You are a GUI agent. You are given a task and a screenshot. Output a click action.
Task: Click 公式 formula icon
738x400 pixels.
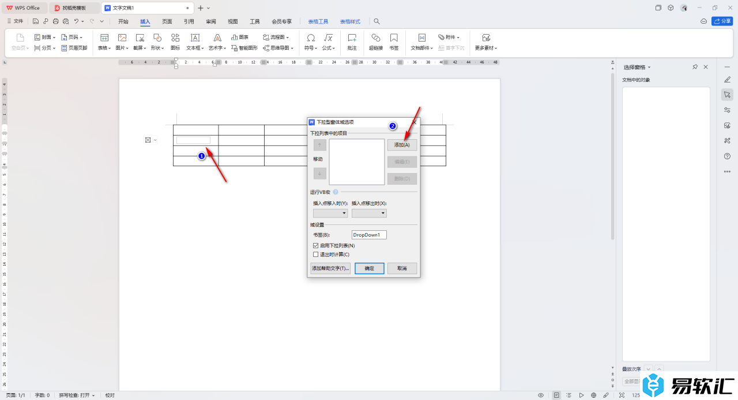pyautogui.click(x=328, y=38)
